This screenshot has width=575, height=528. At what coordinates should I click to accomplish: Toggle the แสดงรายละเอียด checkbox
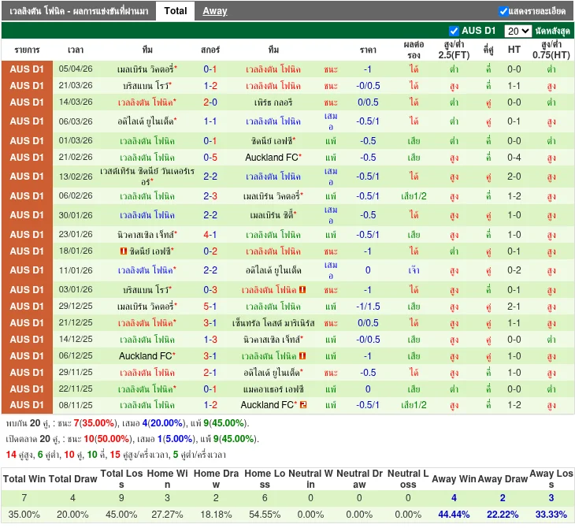tap(503, 11)
